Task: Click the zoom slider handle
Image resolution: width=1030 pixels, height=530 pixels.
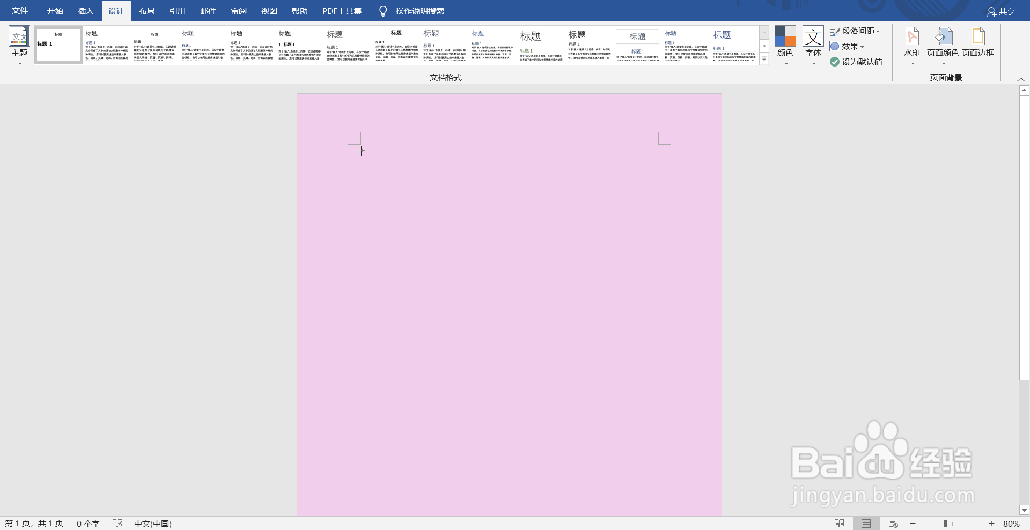Action: coord(946,524)
